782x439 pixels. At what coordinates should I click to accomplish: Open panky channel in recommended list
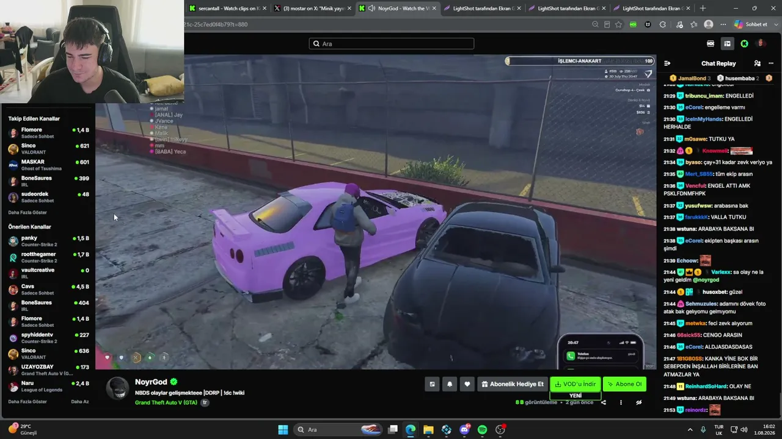tap(49, 241)
